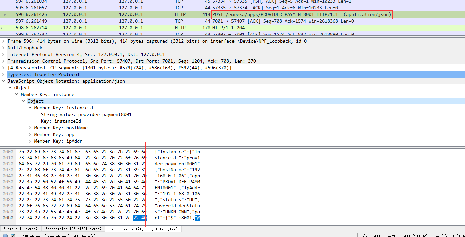Screen dimensions: 465x237
Task: Click HTTP protocol cell of packet 596
Action: (180, 14)
